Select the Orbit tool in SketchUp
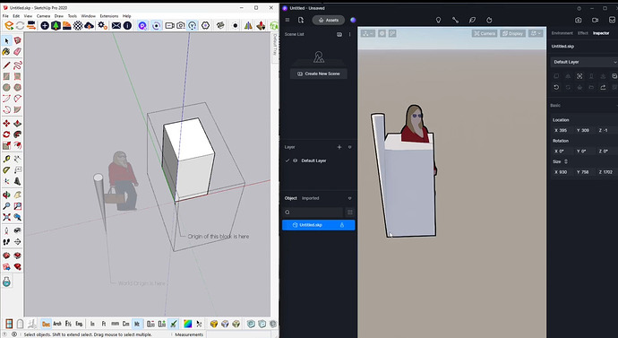This screenshot has height=338, width=618. click(6, 195)
